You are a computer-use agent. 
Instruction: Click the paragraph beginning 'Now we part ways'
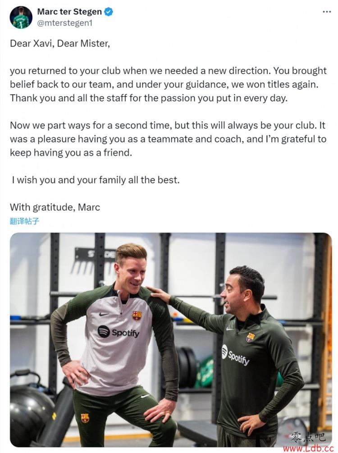[x=168, y=139]
